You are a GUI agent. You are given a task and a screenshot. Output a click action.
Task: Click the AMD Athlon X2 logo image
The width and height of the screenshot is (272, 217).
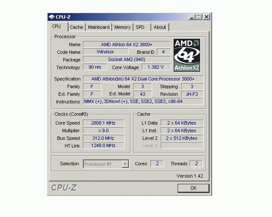pyautogui.click(x=187, y=55)
